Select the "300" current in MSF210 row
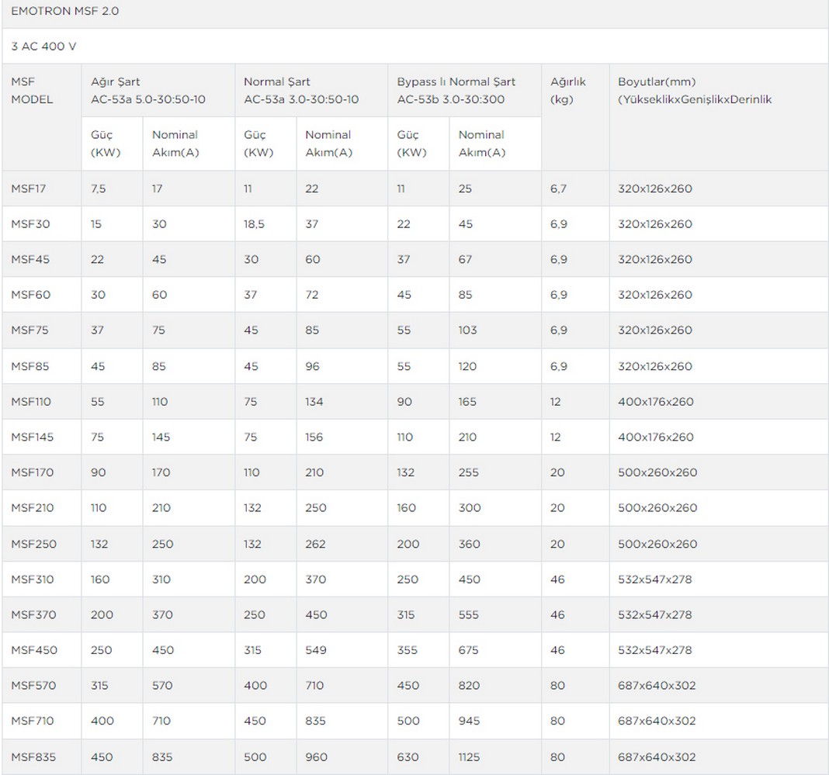The width and height of the screenshot is (829, 775). click(x=470, y=507)
